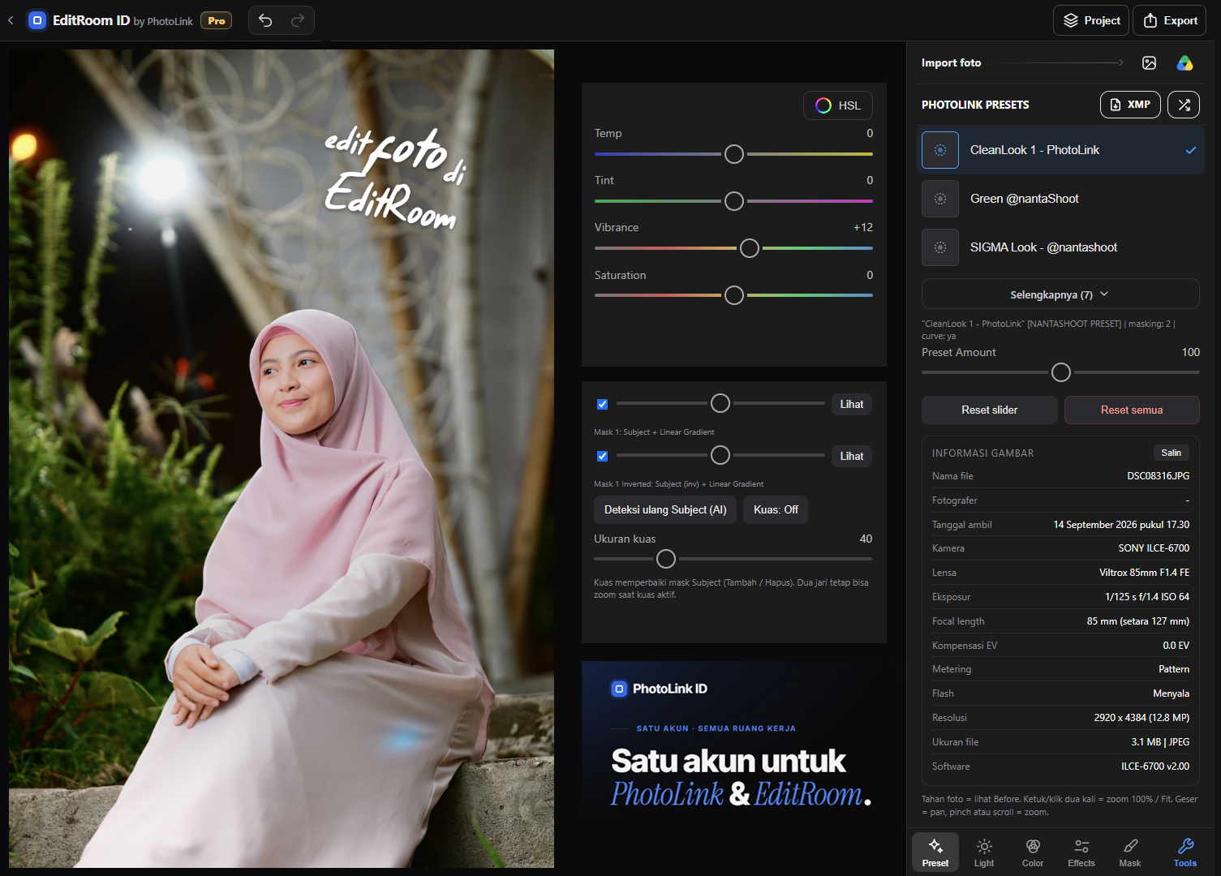Uncheck the Mask 1 Inverted checkbox
The image size is (1221, 876).
(602, 456)
